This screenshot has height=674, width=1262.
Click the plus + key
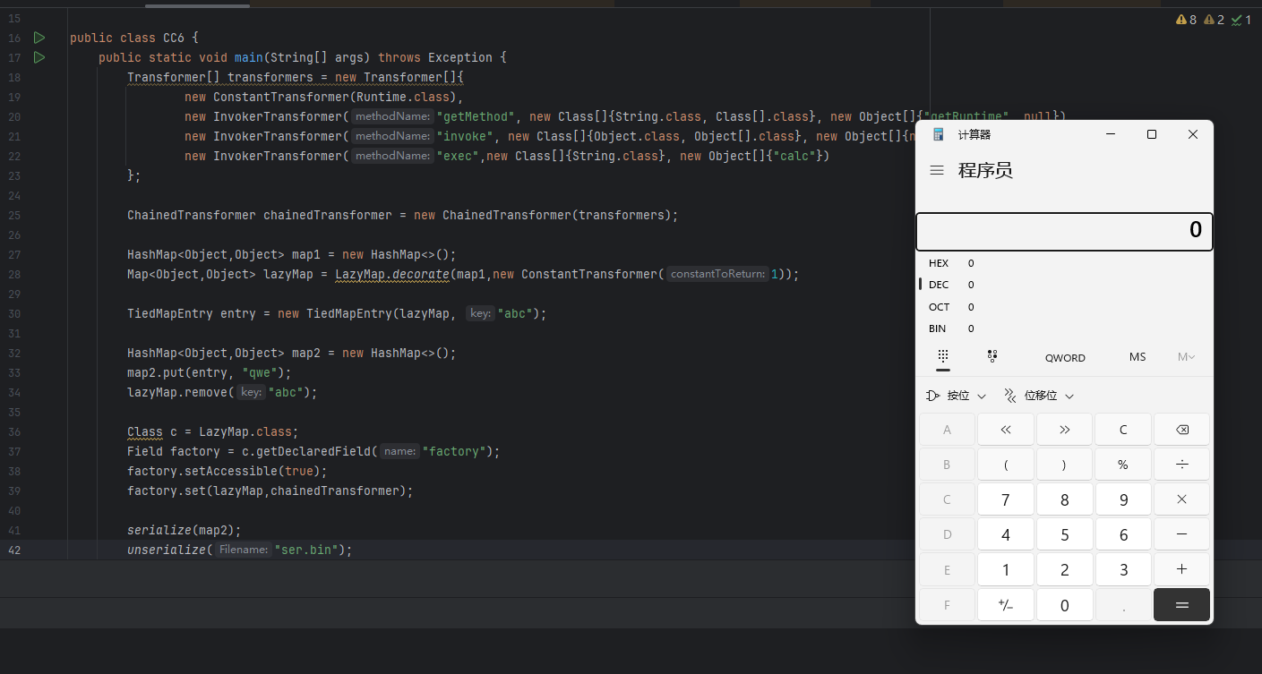click(x=1181, y=569)
